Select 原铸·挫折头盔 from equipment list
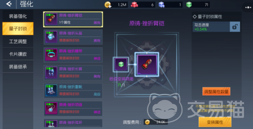 (73, 37)
